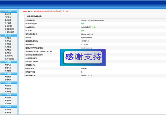The width and height of the screenshot is (166, 115).
Task: Click the 感谢支持 banner image
Action: 83,57
